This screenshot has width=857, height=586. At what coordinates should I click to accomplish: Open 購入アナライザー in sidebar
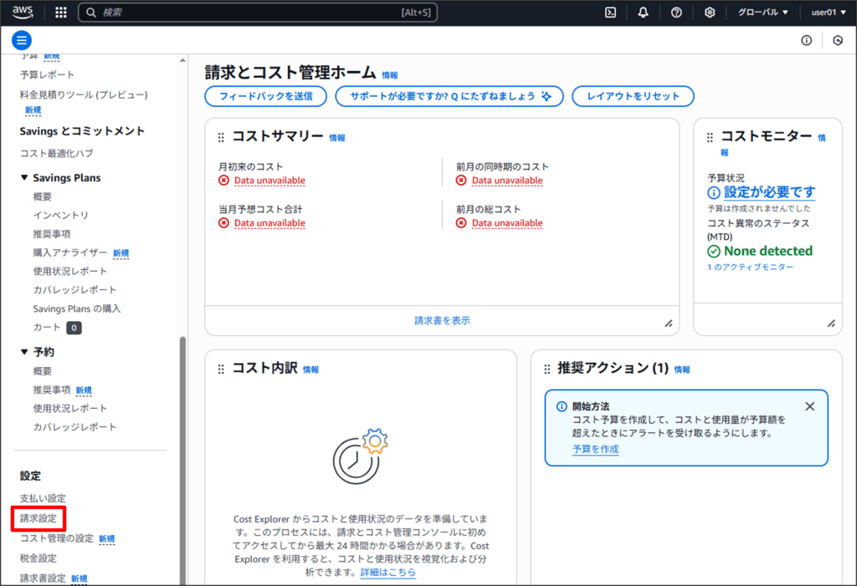70,252
